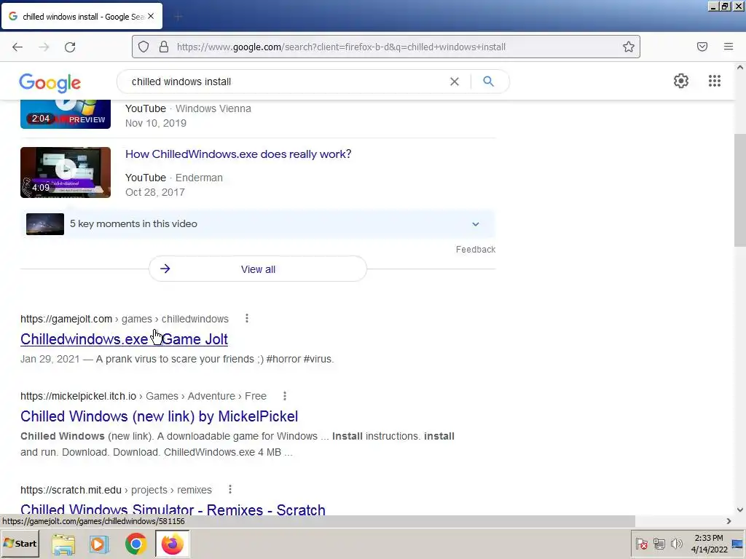Select the Firefox taskbar button
The width and height of the screenshot is (746, 559).
[172, 544]
